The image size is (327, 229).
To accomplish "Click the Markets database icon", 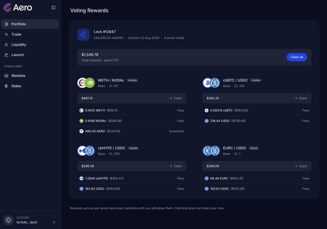I will [6, 76].
